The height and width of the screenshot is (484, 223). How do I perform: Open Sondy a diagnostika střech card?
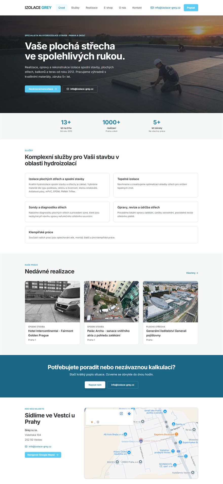tap(67, 212)
